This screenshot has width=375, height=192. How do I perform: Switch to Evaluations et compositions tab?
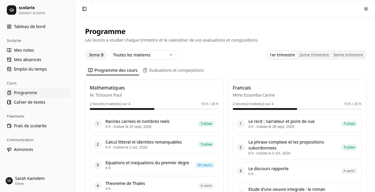click(173, 70)
